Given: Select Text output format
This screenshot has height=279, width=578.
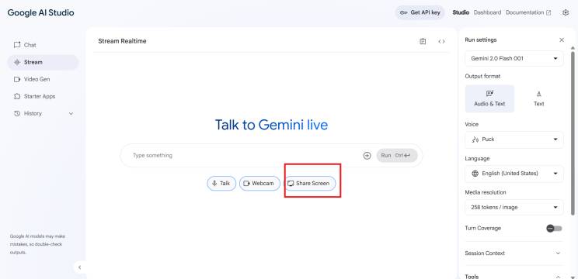Looking at the screenshot, I should [539, 98].
